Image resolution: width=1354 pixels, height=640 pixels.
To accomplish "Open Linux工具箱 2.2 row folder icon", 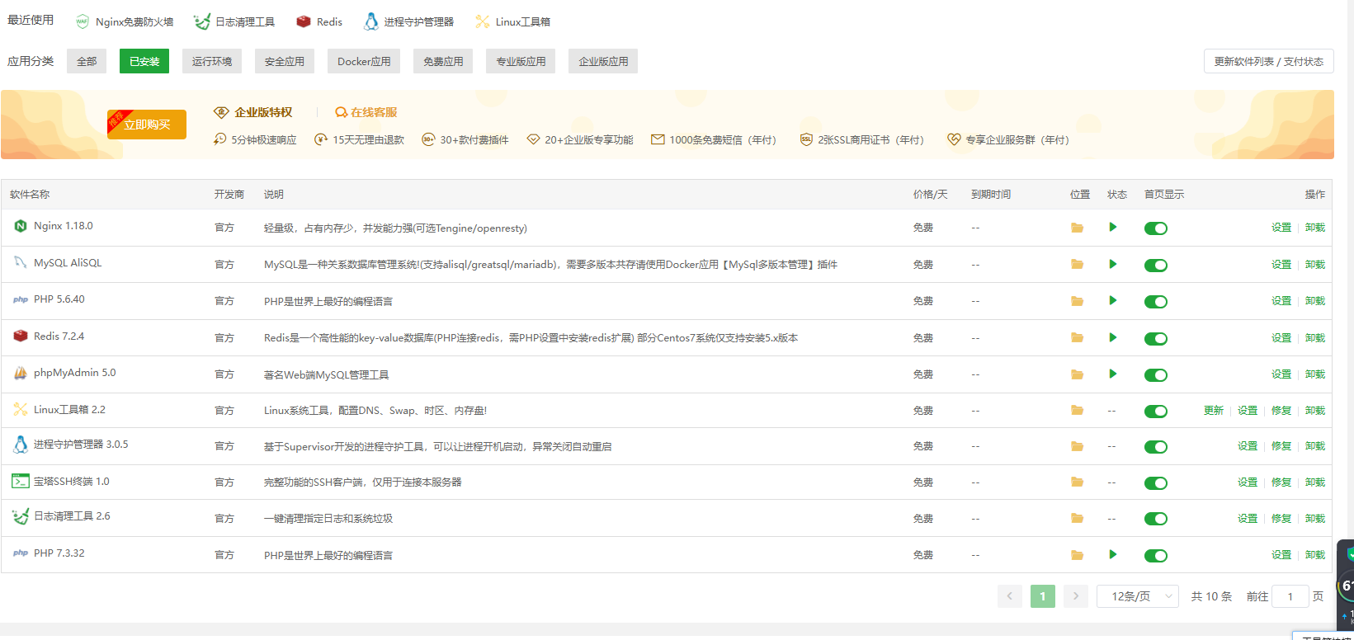I will [1077, 410].
